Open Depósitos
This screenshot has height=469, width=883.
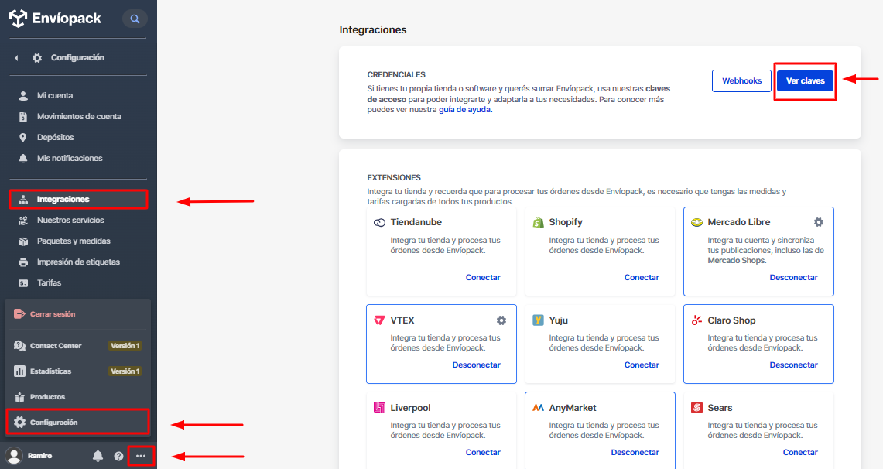click(55, 138)
